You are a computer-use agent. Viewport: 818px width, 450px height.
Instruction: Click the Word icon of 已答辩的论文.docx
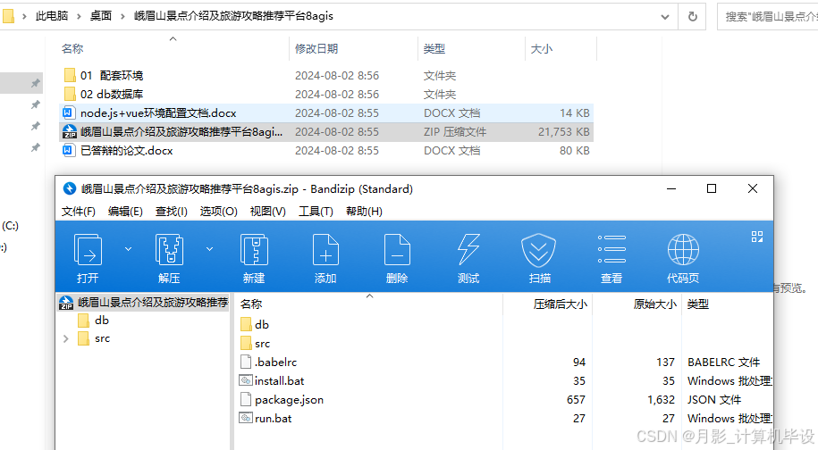[68, 151]
